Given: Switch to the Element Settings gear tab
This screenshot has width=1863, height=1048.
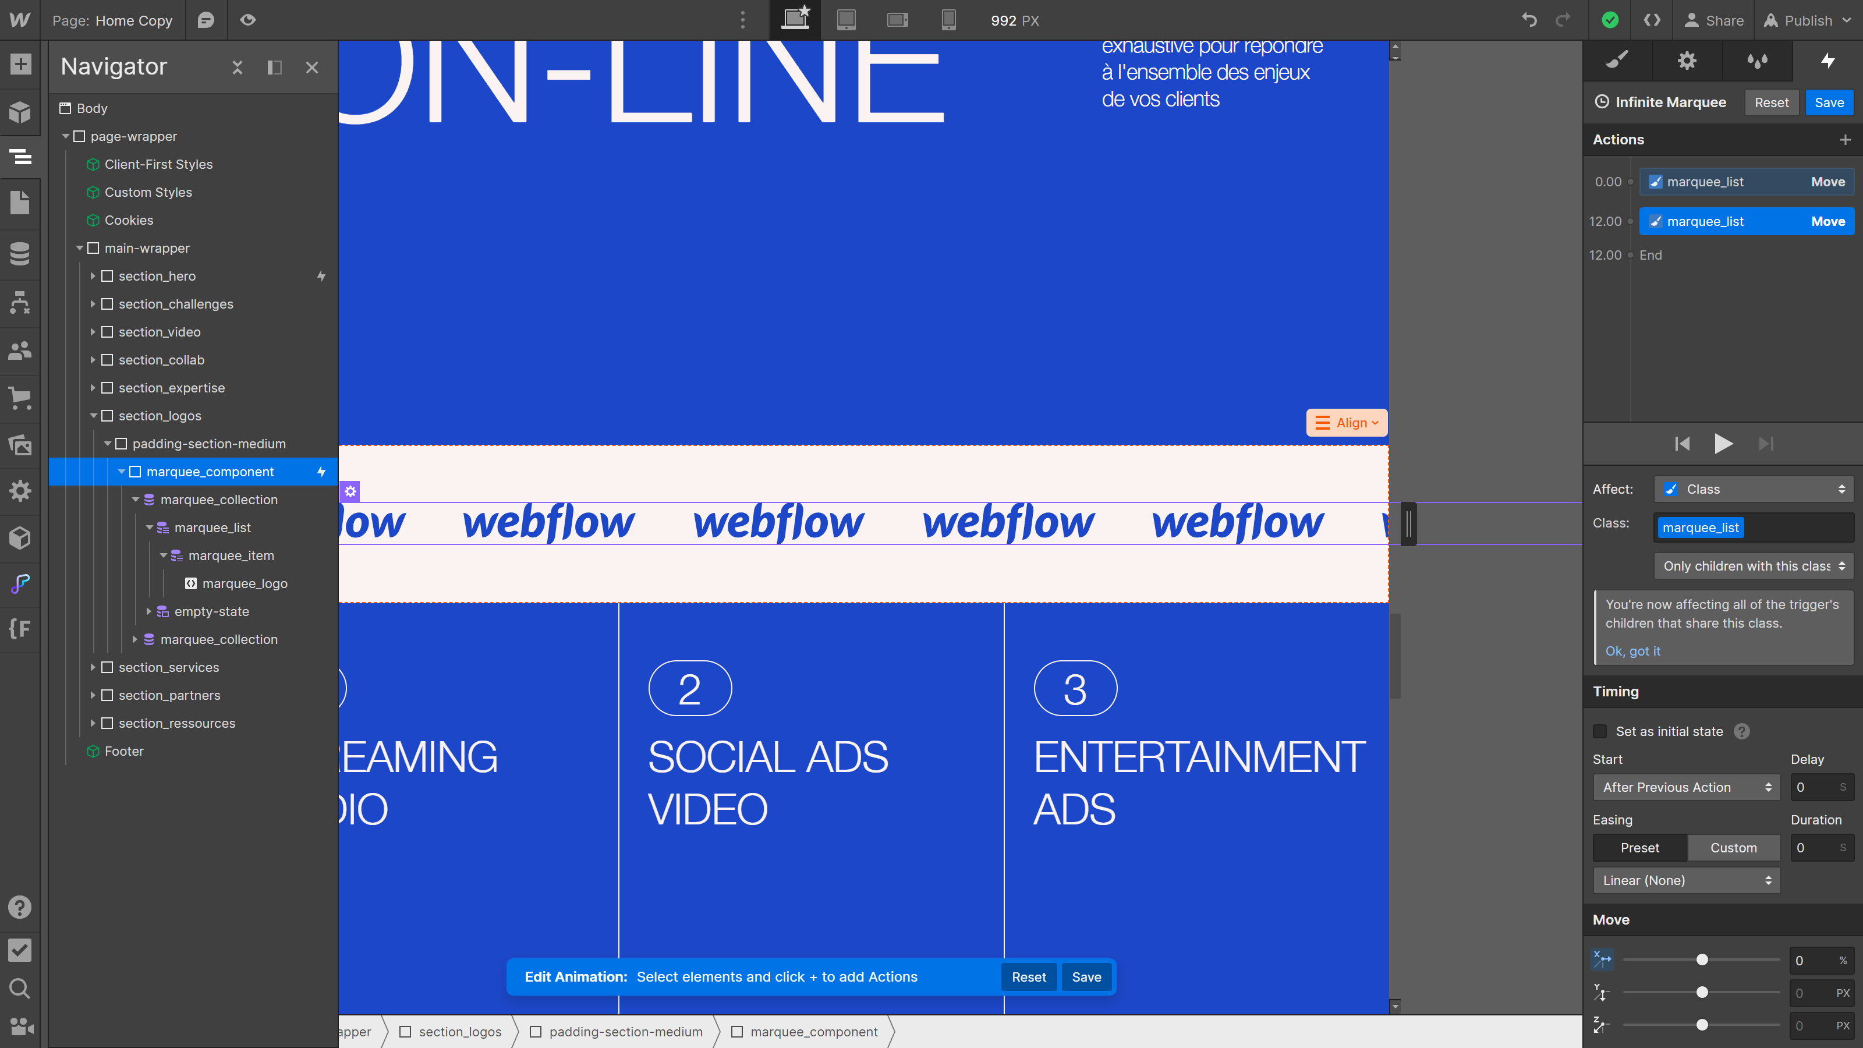Looking at the screenshot, I should [1687, 61].
